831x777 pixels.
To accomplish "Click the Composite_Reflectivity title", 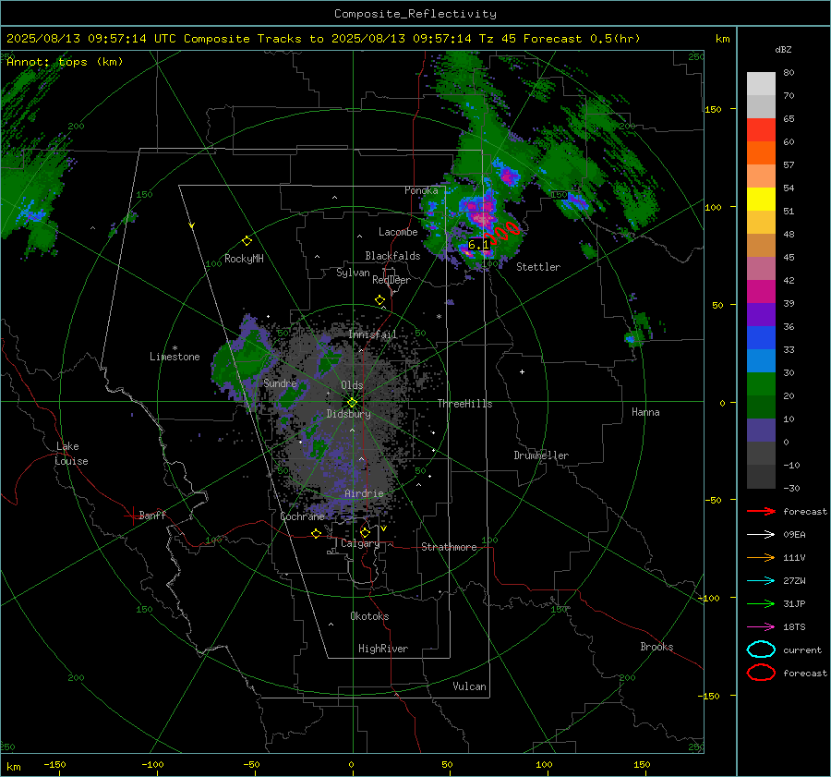I will click(415, 14).
